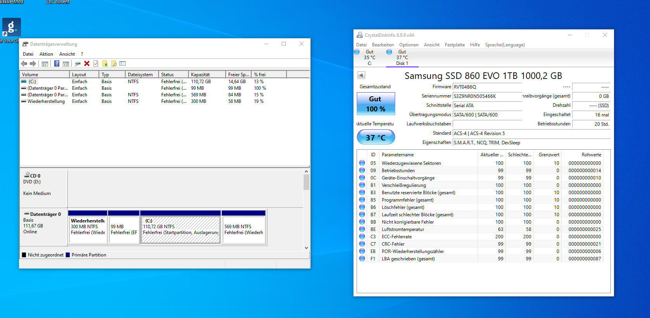Click the Seriennummer field
This screenshot has width=650, height=318.
click(487, 96)
